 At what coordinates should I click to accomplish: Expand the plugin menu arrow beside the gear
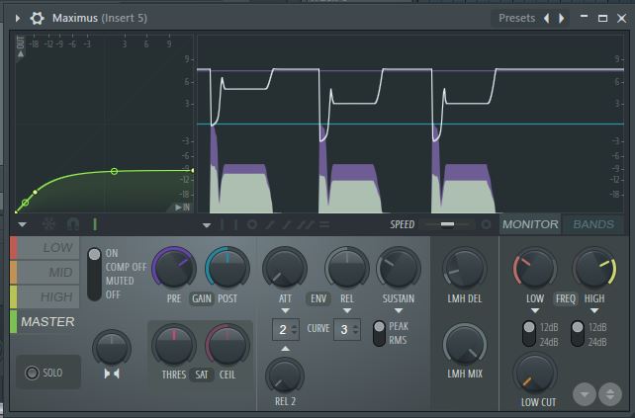(18, 18)
